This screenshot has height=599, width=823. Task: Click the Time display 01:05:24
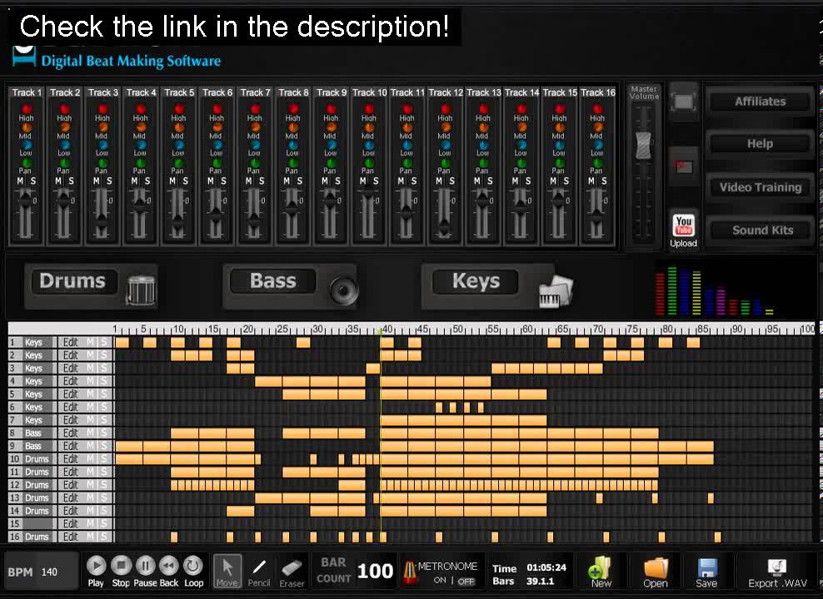coord(546,567)
